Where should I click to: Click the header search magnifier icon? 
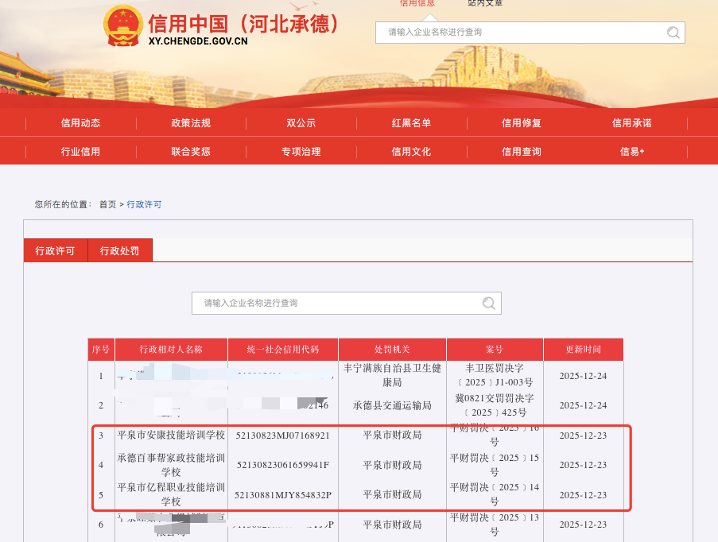coord(673,33)
